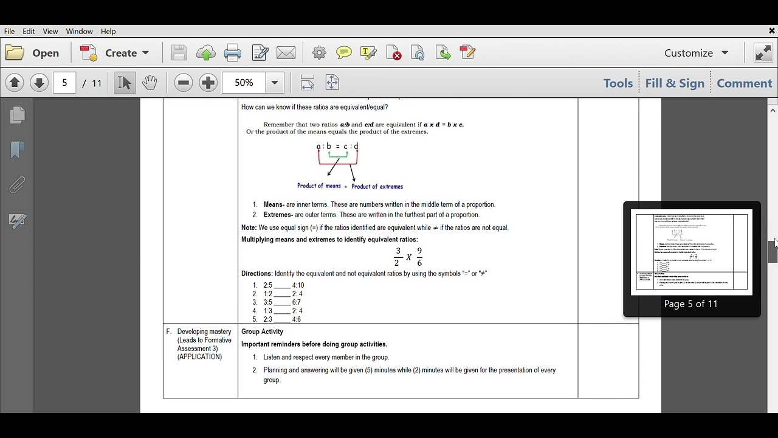Open the Help menu
The width and height of the screenshot is (778, 438).
coord(108,31)
